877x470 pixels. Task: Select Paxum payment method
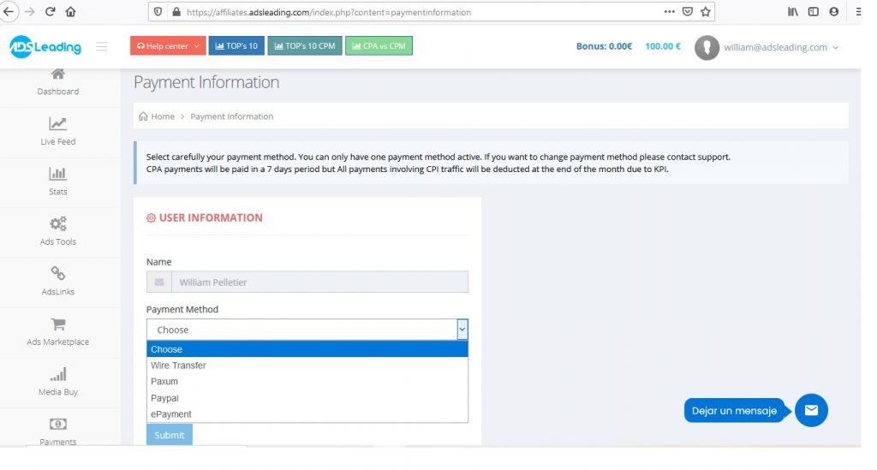coord(307,382)
